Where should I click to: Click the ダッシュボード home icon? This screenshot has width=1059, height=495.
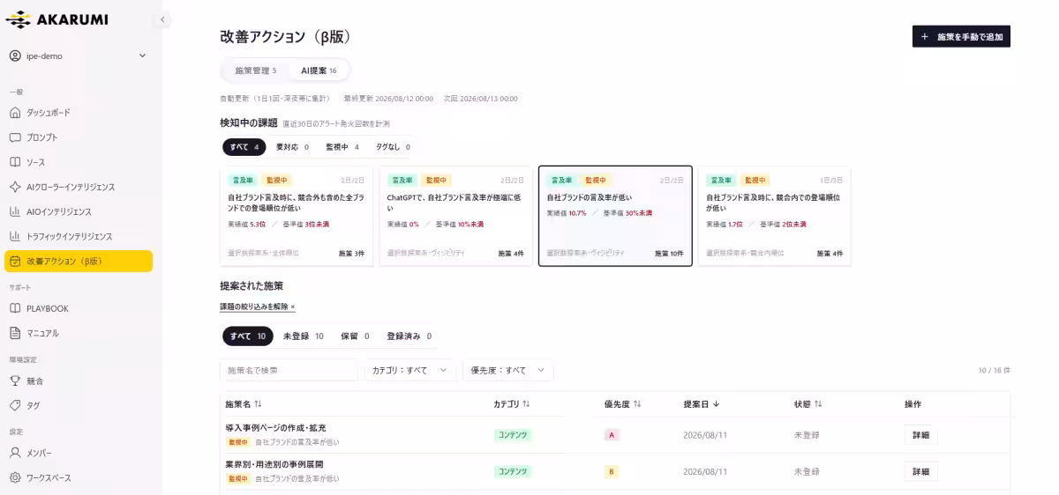(x=15, y=113)
